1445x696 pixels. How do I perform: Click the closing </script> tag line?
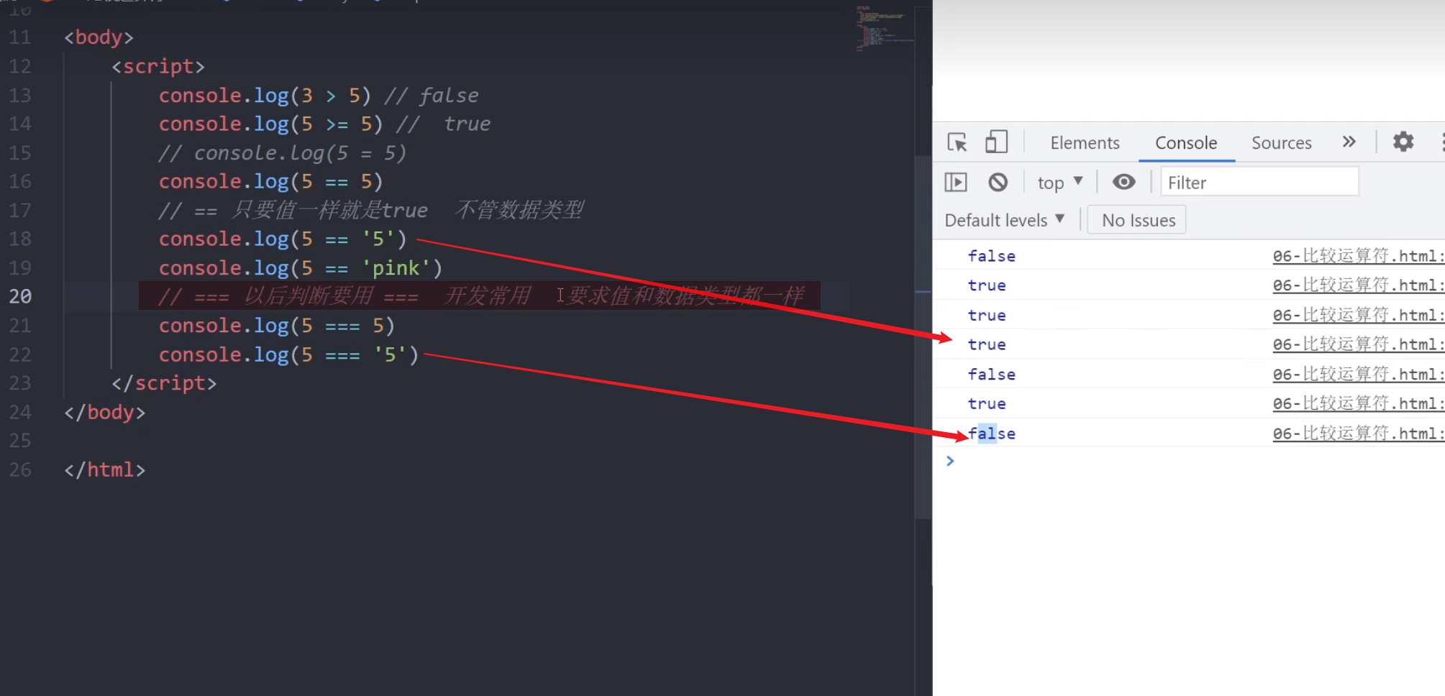[x=164, y=383]
